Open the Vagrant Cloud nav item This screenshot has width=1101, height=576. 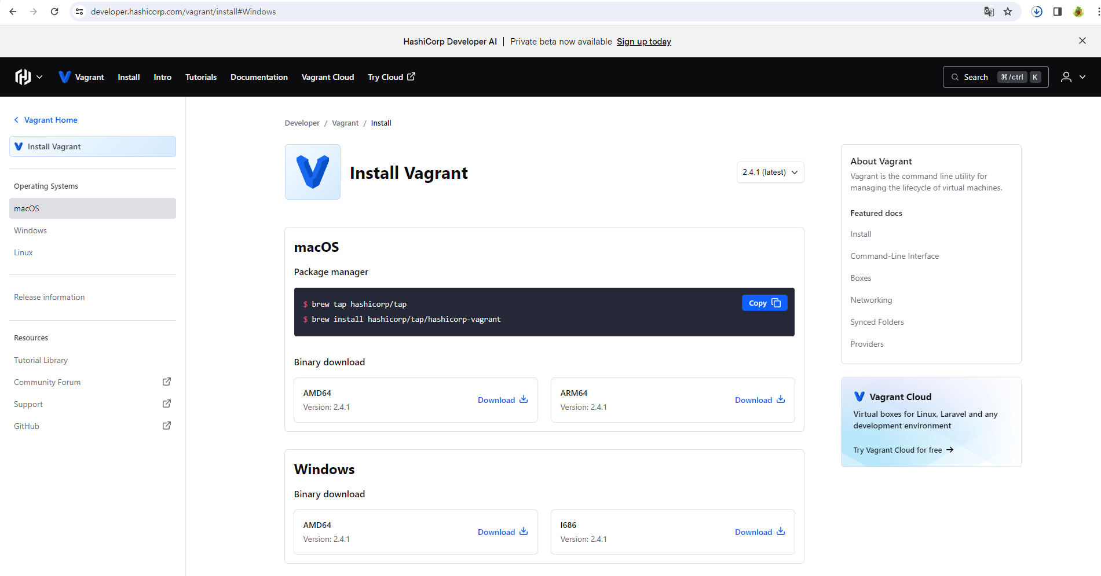click(328, 77)
